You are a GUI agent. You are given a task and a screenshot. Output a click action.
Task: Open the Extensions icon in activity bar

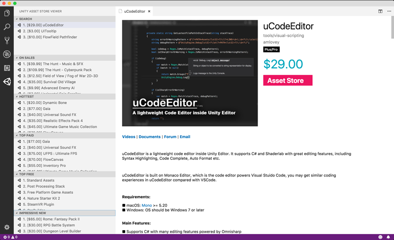click(7, 68)
